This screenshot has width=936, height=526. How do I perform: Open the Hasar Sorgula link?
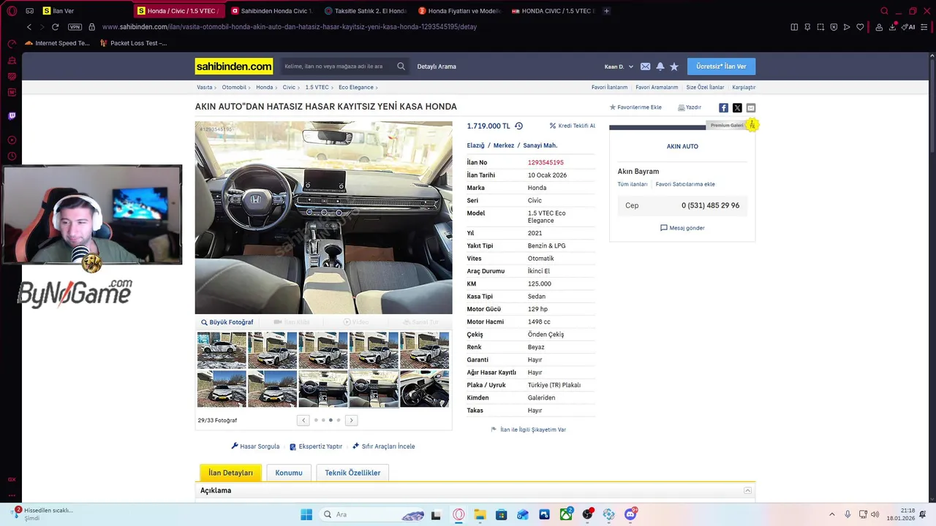tap(255, 446)
